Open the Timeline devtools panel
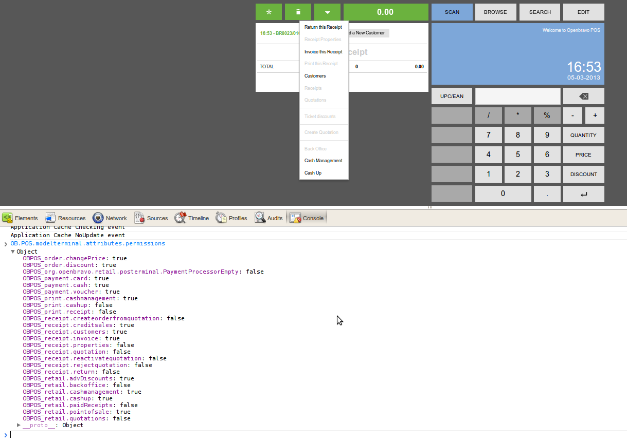This screenshot has height=443, width=627. [192, 218]
